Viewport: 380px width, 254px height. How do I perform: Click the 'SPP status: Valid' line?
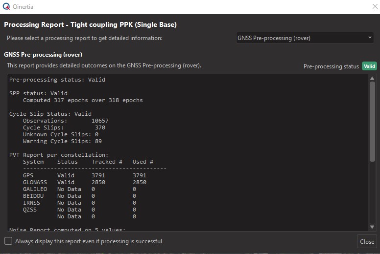point(38,93)
